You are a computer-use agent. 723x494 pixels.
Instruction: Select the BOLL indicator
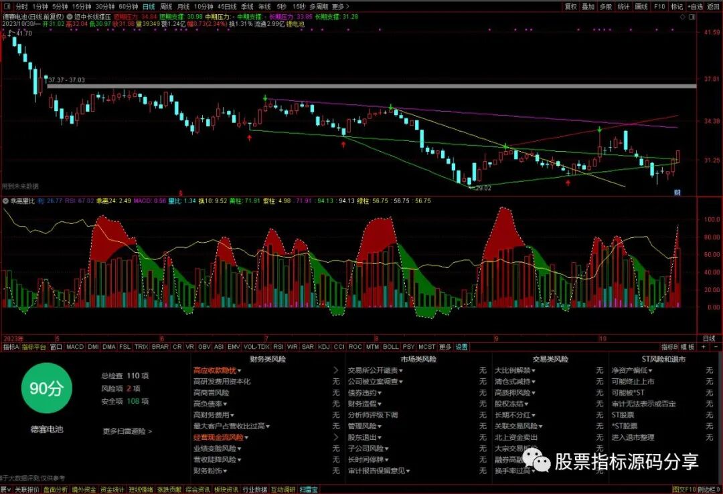click(390, 347)
